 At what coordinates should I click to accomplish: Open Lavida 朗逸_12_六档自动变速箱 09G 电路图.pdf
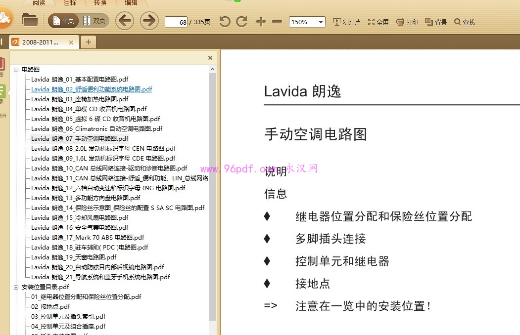click(x=108, y=188)
